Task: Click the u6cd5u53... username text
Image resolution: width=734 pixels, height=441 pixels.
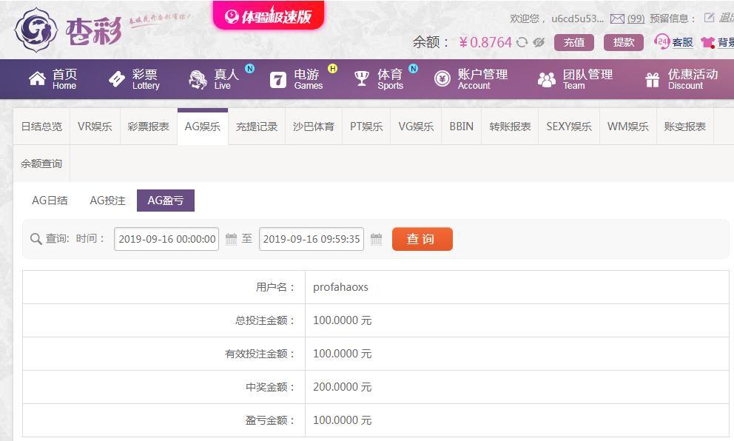Action: coord(578,18)
